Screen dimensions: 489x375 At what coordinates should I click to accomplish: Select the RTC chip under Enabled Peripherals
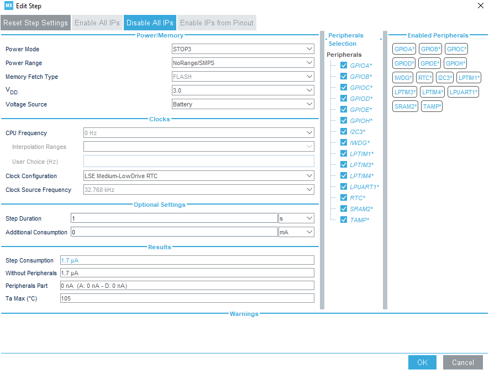click(425, 77)
